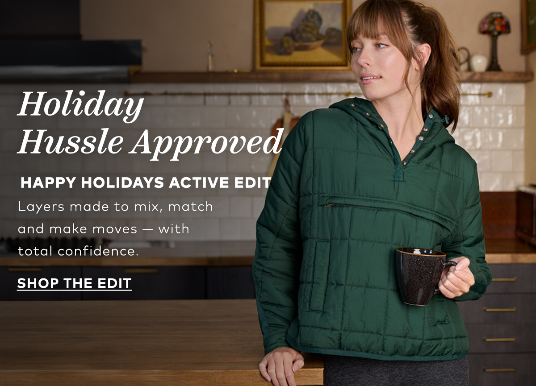
Task: Select the Holiday Hussle Approved headline
Action: point(150,125)
